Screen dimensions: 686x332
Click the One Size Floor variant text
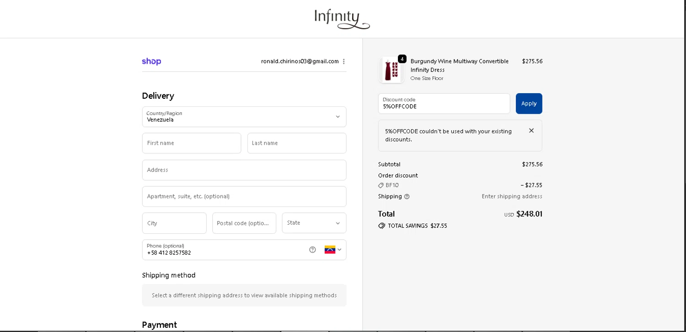(427, 79)
